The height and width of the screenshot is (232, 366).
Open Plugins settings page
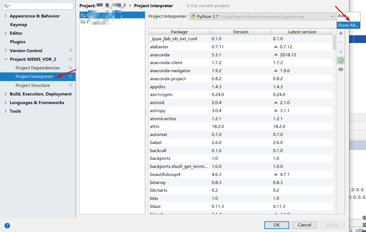[18, 42]
